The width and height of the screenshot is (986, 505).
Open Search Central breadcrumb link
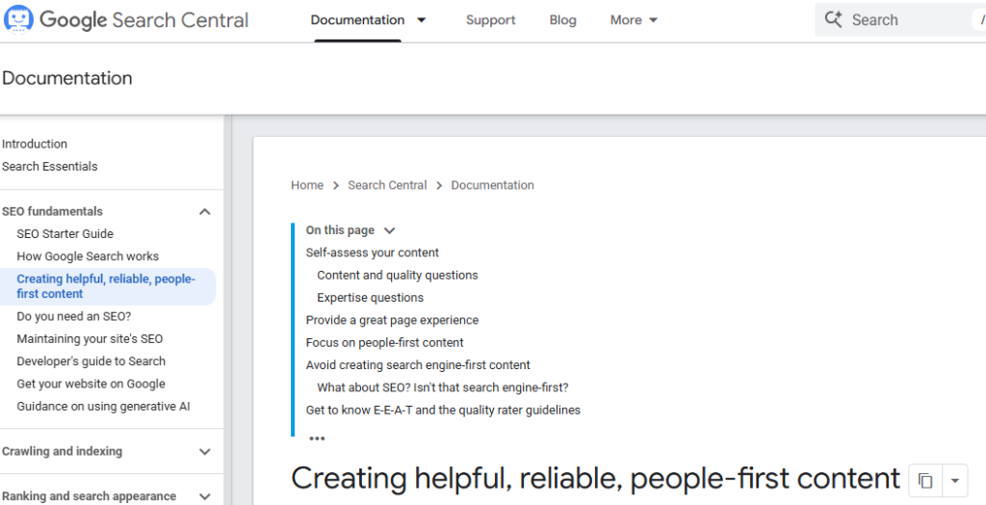point(387,185)
